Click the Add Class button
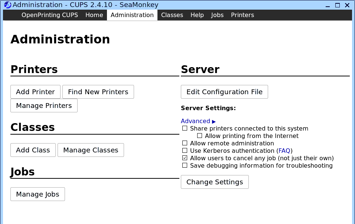355x224 pixels. point(33,150)
